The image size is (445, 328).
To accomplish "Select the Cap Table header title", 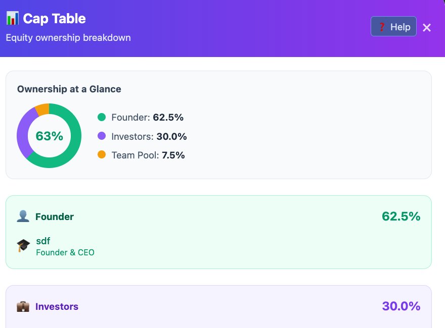I will point(54,18).
